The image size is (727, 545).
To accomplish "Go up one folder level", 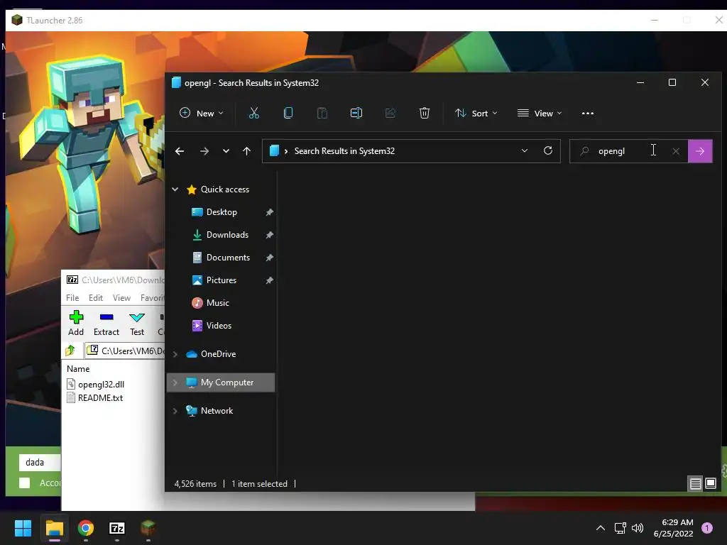I will tap(246, 151).
